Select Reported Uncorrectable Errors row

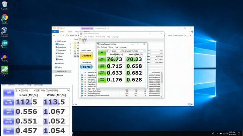coord(121,96)
